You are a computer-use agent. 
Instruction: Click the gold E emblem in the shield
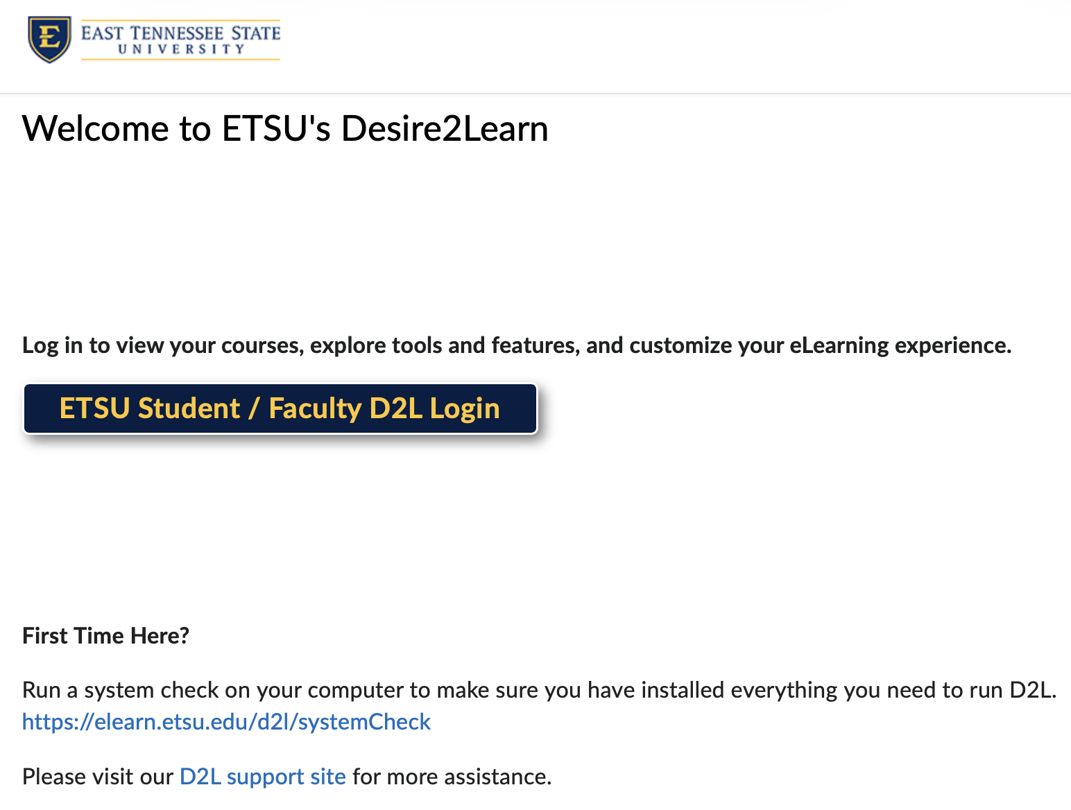coord(49,38)
